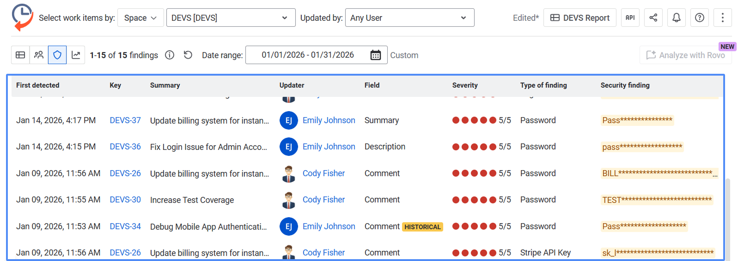This screenshot has width=744, height=261.
Task: Open the help question mark icon
Action: (x=700, y=18)
